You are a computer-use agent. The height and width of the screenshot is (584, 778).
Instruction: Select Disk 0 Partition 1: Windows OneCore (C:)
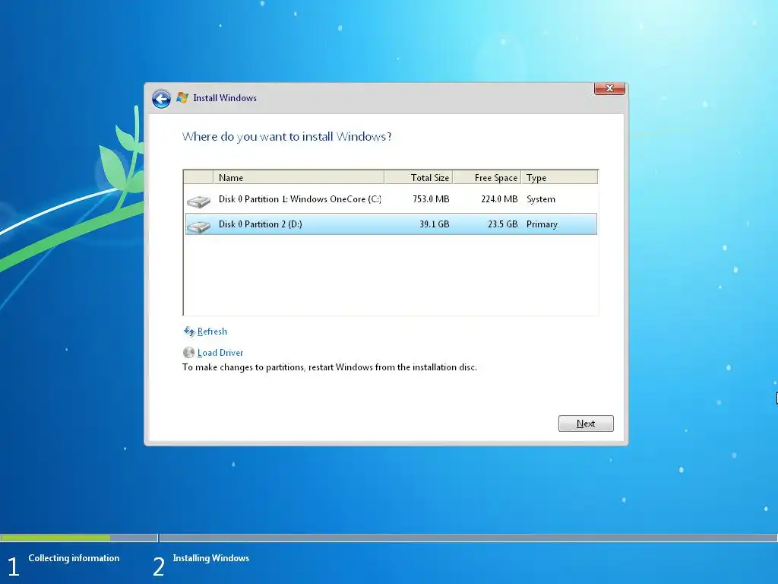click(391, 199)
